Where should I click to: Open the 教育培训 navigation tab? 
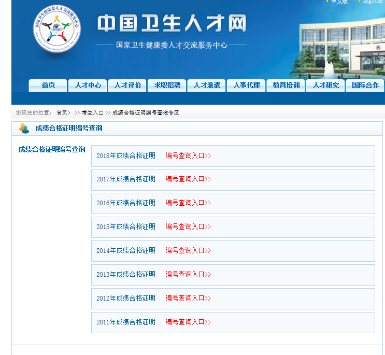286,85
